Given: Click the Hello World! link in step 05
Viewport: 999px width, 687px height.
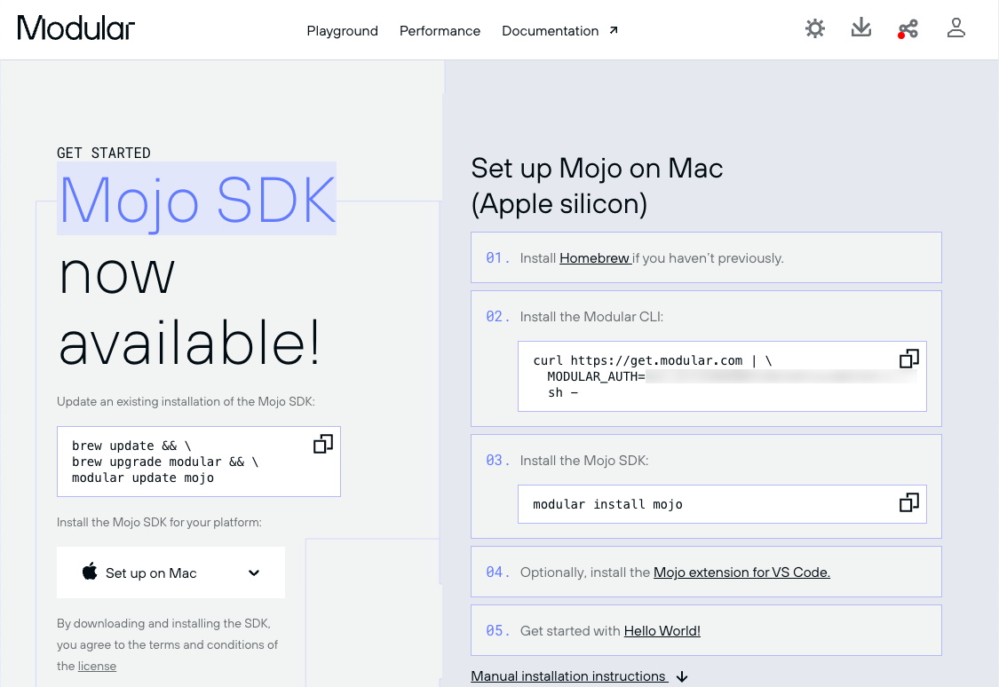Looking at the screenshot, I should [662, 630].
